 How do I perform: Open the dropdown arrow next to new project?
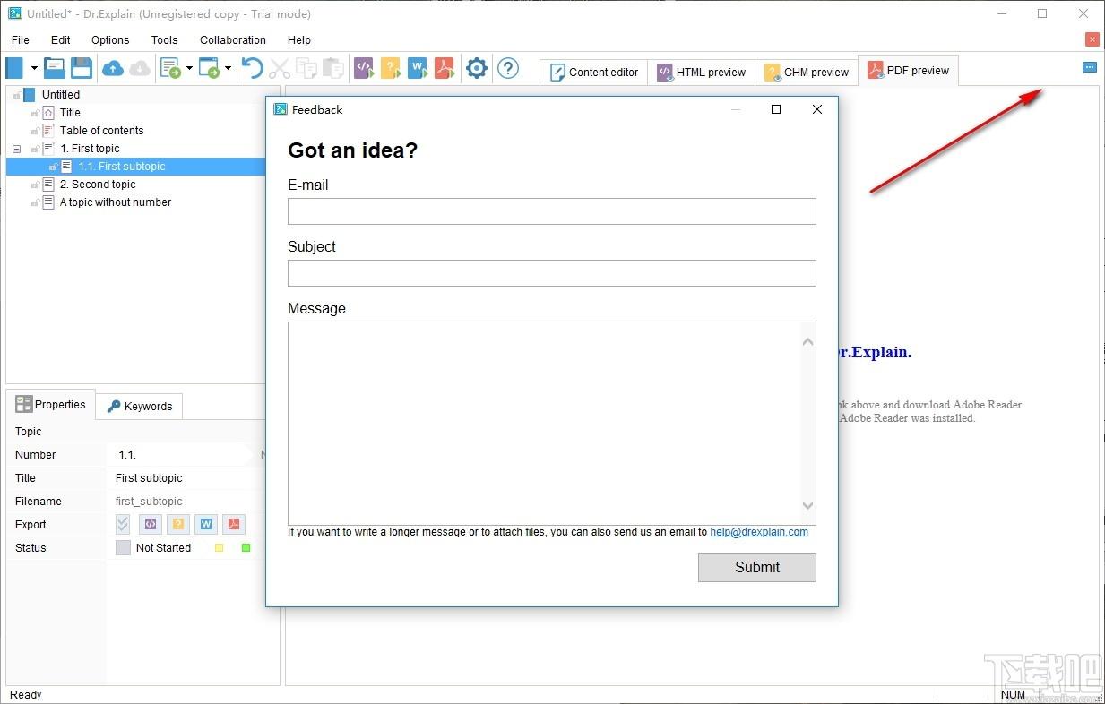click(x=34, y=68)
